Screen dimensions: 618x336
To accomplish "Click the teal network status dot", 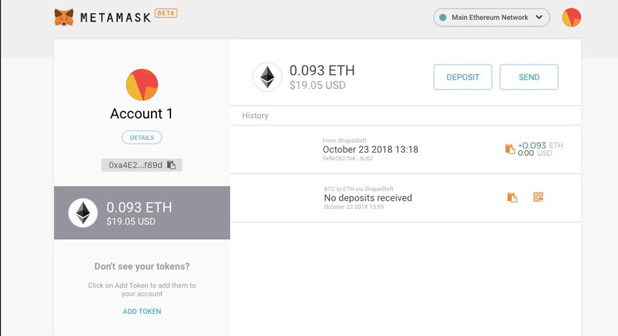I will 442,18.
